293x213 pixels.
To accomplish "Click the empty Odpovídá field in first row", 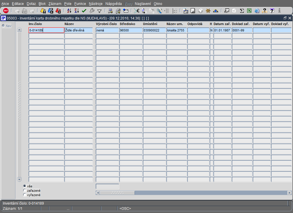I will coord(198,30).
